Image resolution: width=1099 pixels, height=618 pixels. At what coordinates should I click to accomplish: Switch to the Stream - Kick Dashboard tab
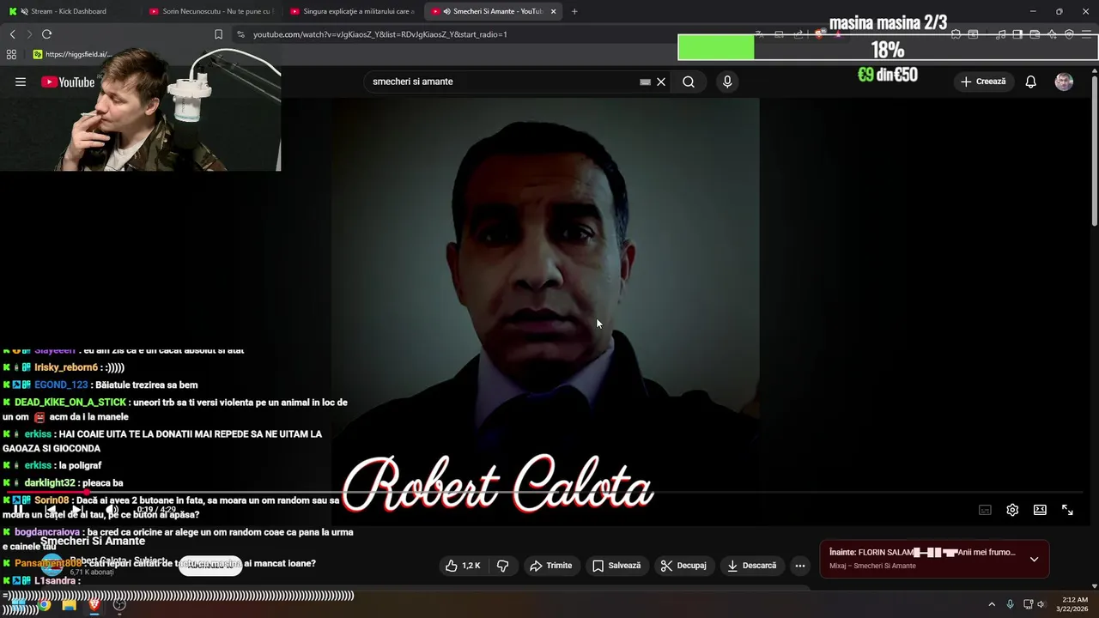coord(70,11)
